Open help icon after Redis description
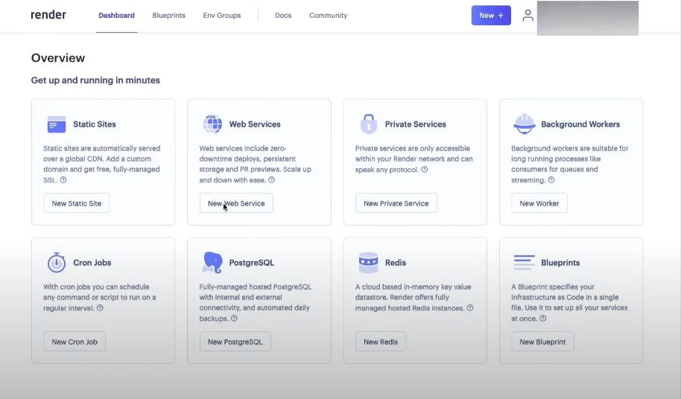681x399 pixels. 470,308
